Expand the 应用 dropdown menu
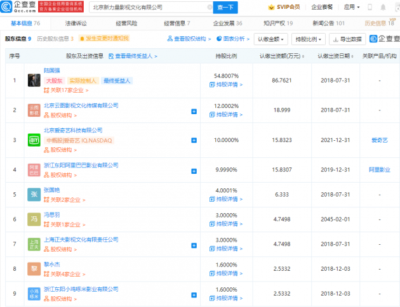Viewport: 400px width, 307px height. [x=352, y=7]
